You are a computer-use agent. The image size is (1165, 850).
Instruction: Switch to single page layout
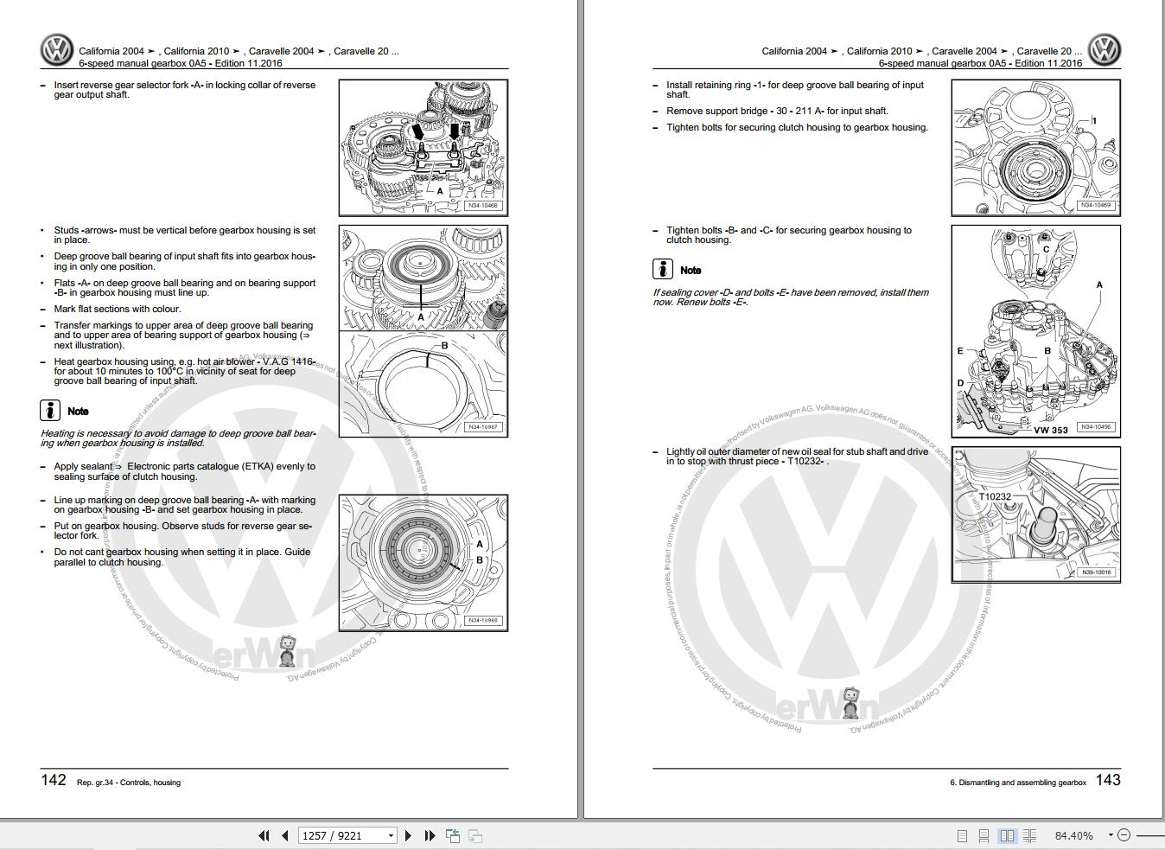click(x=962, y=836)
